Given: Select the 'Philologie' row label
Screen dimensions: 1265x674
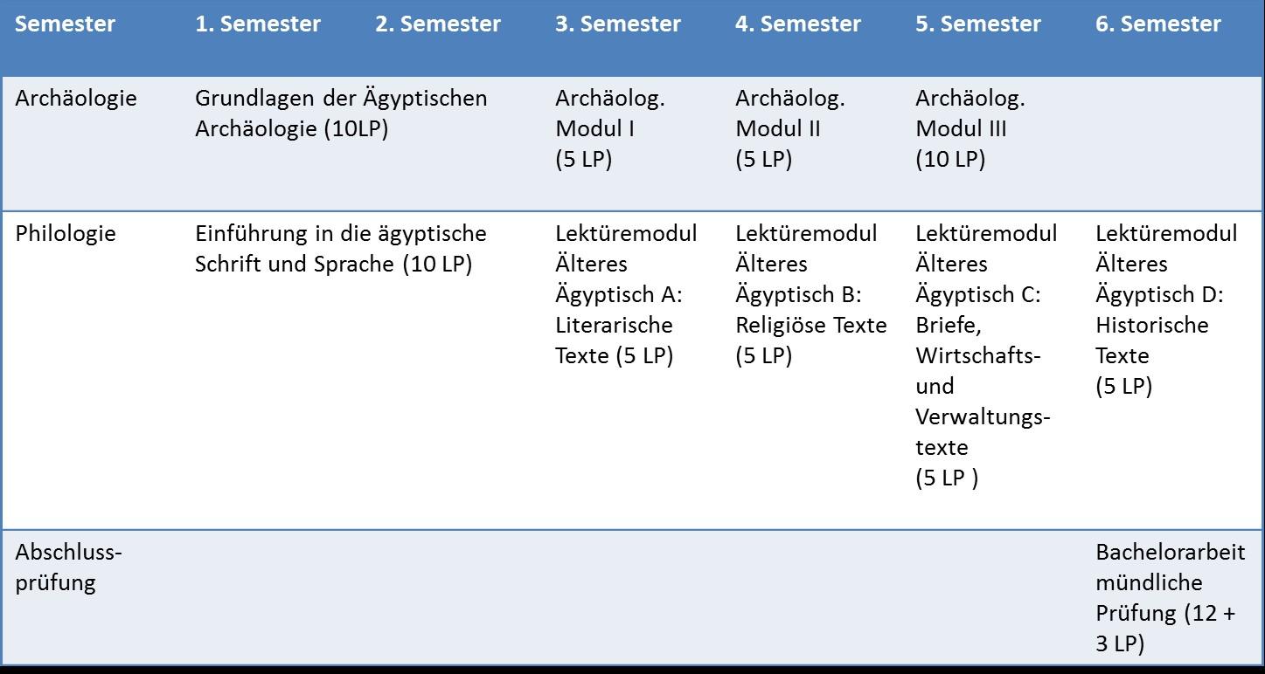Looking at the screenshot, I should click(66, 234).
